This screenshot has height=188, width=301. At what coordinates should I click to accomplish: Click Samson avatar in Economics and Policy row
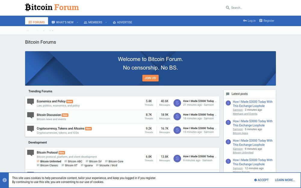(x=177, y=103)
